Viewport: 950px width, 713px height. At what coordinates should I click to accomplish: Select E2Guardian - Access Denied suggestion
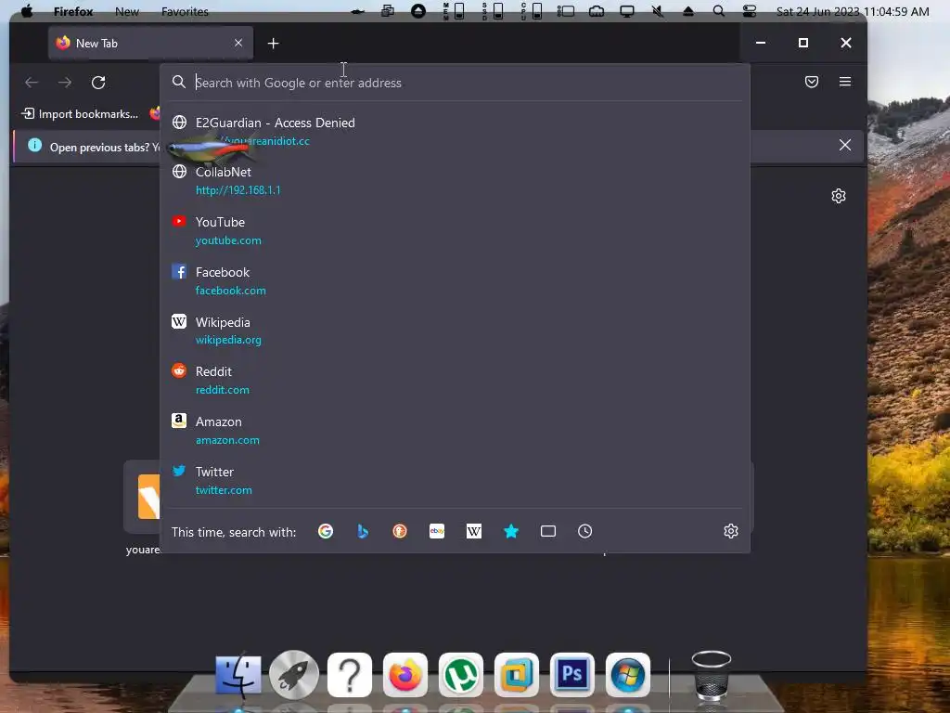pos(455,131)
